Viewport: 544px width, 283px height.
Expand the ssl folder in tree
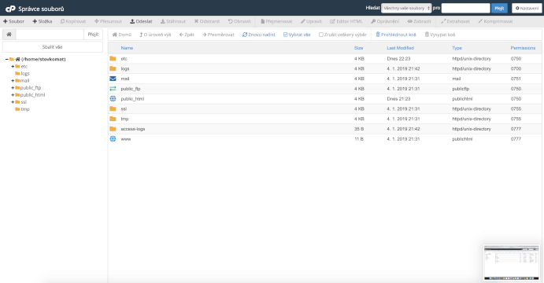(13, 102)
